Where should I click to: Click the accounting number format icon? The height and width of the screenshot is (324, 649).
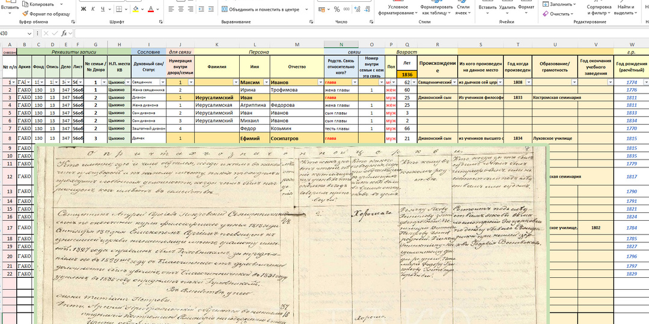click(x=323, y=9)
